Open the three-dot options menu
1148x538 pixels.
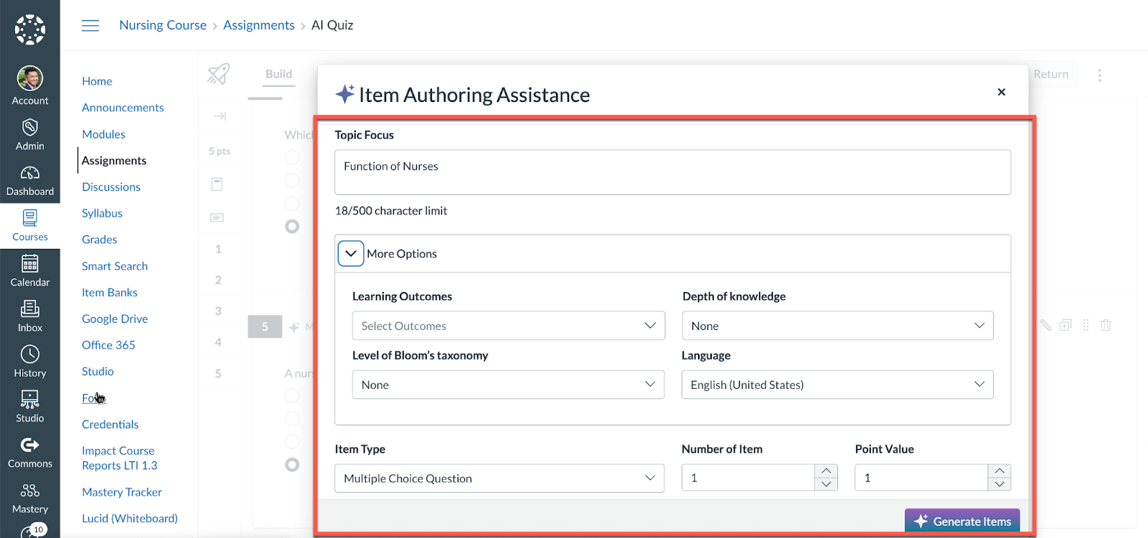tap(1099, 75)
